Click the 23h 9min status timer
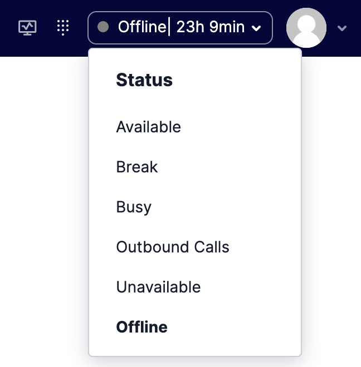The width and height of the screenshot is (361, 367). (211, 27)
